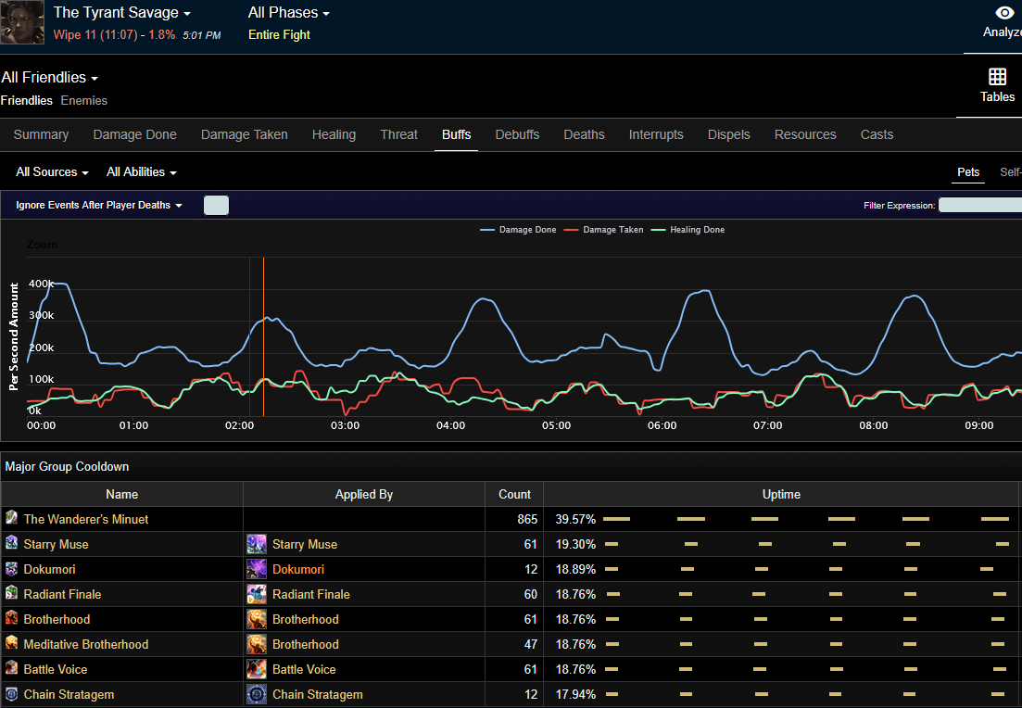Click the 39.57% uptime value

575,520
